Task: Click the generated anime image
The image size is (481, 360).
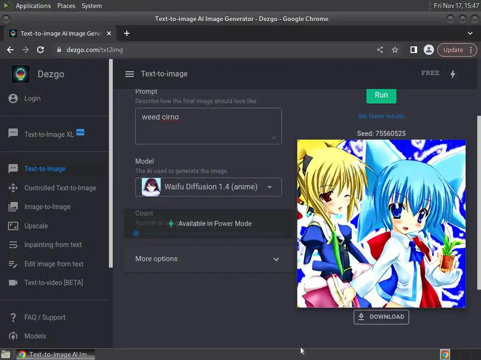Action: 381,224
